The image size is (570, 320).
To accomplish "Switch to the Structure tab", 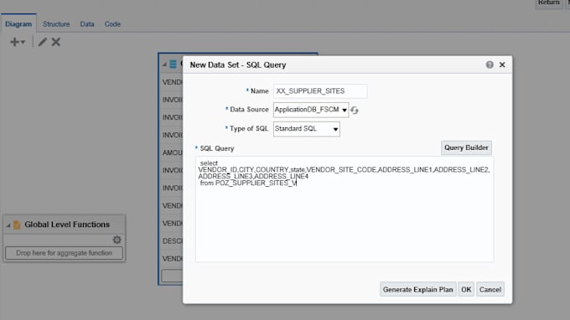I will coord(56,24).
